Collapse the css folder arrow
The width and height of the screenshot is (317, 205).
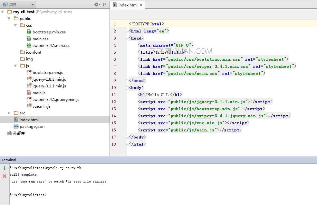15,25
